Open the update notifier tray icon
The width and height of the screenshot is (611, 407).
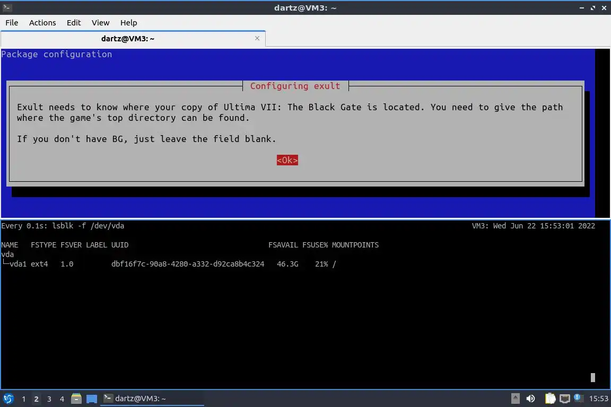(x=578, y=397)
